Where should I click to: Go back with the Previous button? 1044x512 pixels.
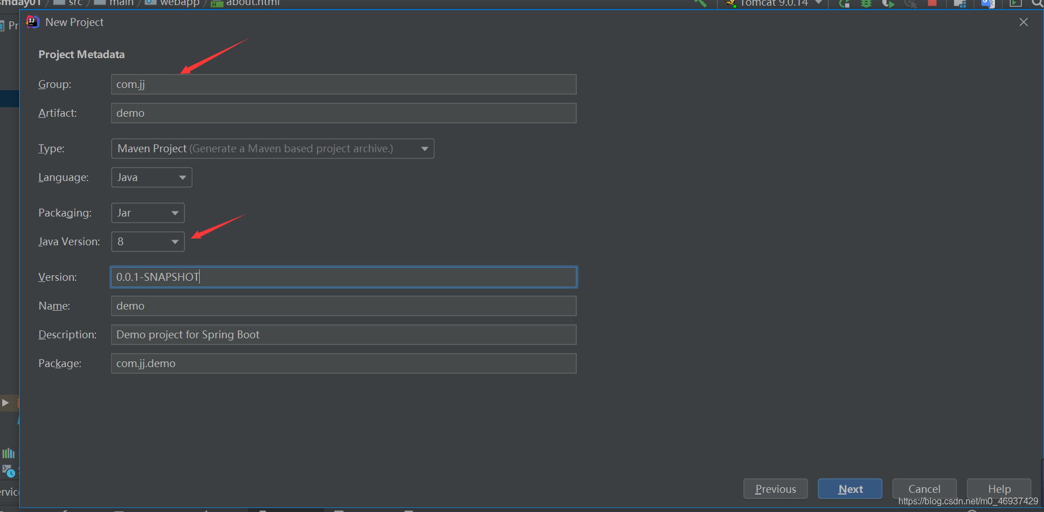(775, 489)
